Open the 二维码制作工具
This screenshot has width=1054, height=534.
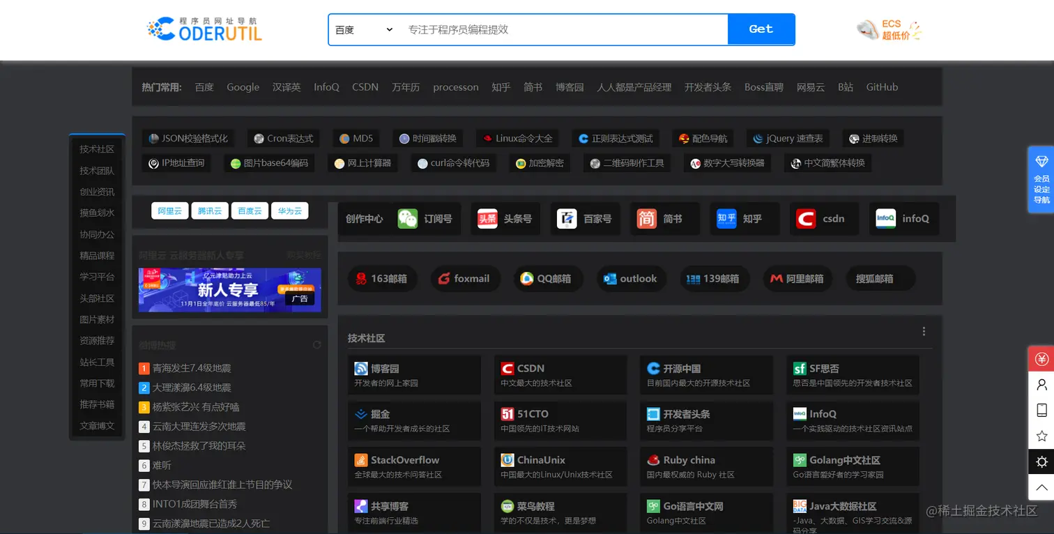pyautogui.click(x=627, y=163)
